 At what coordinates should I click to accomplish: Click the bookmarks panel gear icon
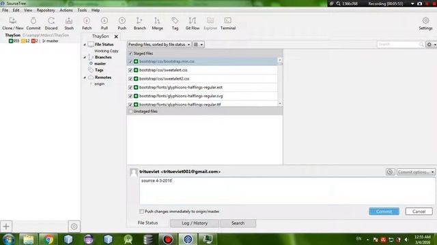tap(74, 227)
